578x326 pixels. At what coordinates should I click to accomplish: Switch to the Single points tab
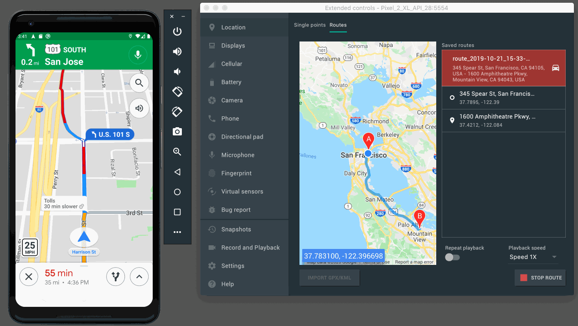tap(310, 25)
